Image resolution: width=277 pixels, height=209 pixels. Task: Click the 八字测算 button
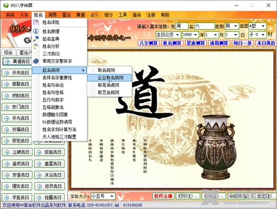tap(149, 43)
